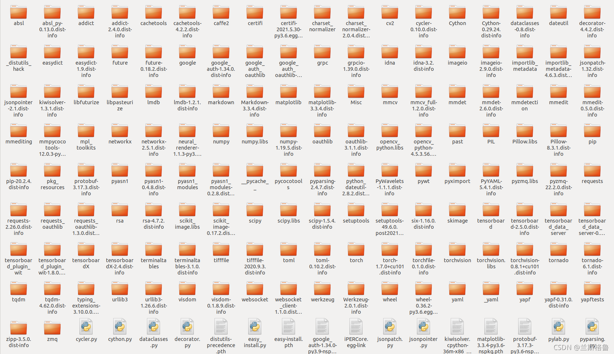
Task: Open the torchvision folder
Action: coord(457,249)
